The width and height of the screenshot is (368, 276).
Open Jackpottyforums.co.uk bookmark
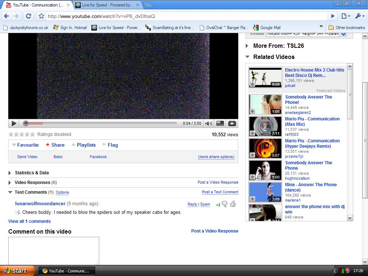pos(26,28)
